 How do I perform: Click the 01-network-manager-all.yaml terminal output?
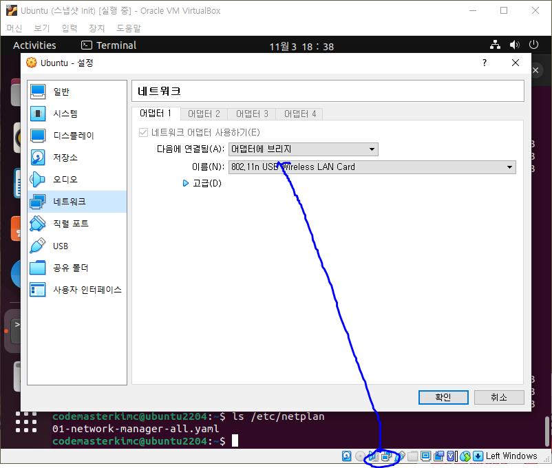click(x=136, y=429)
